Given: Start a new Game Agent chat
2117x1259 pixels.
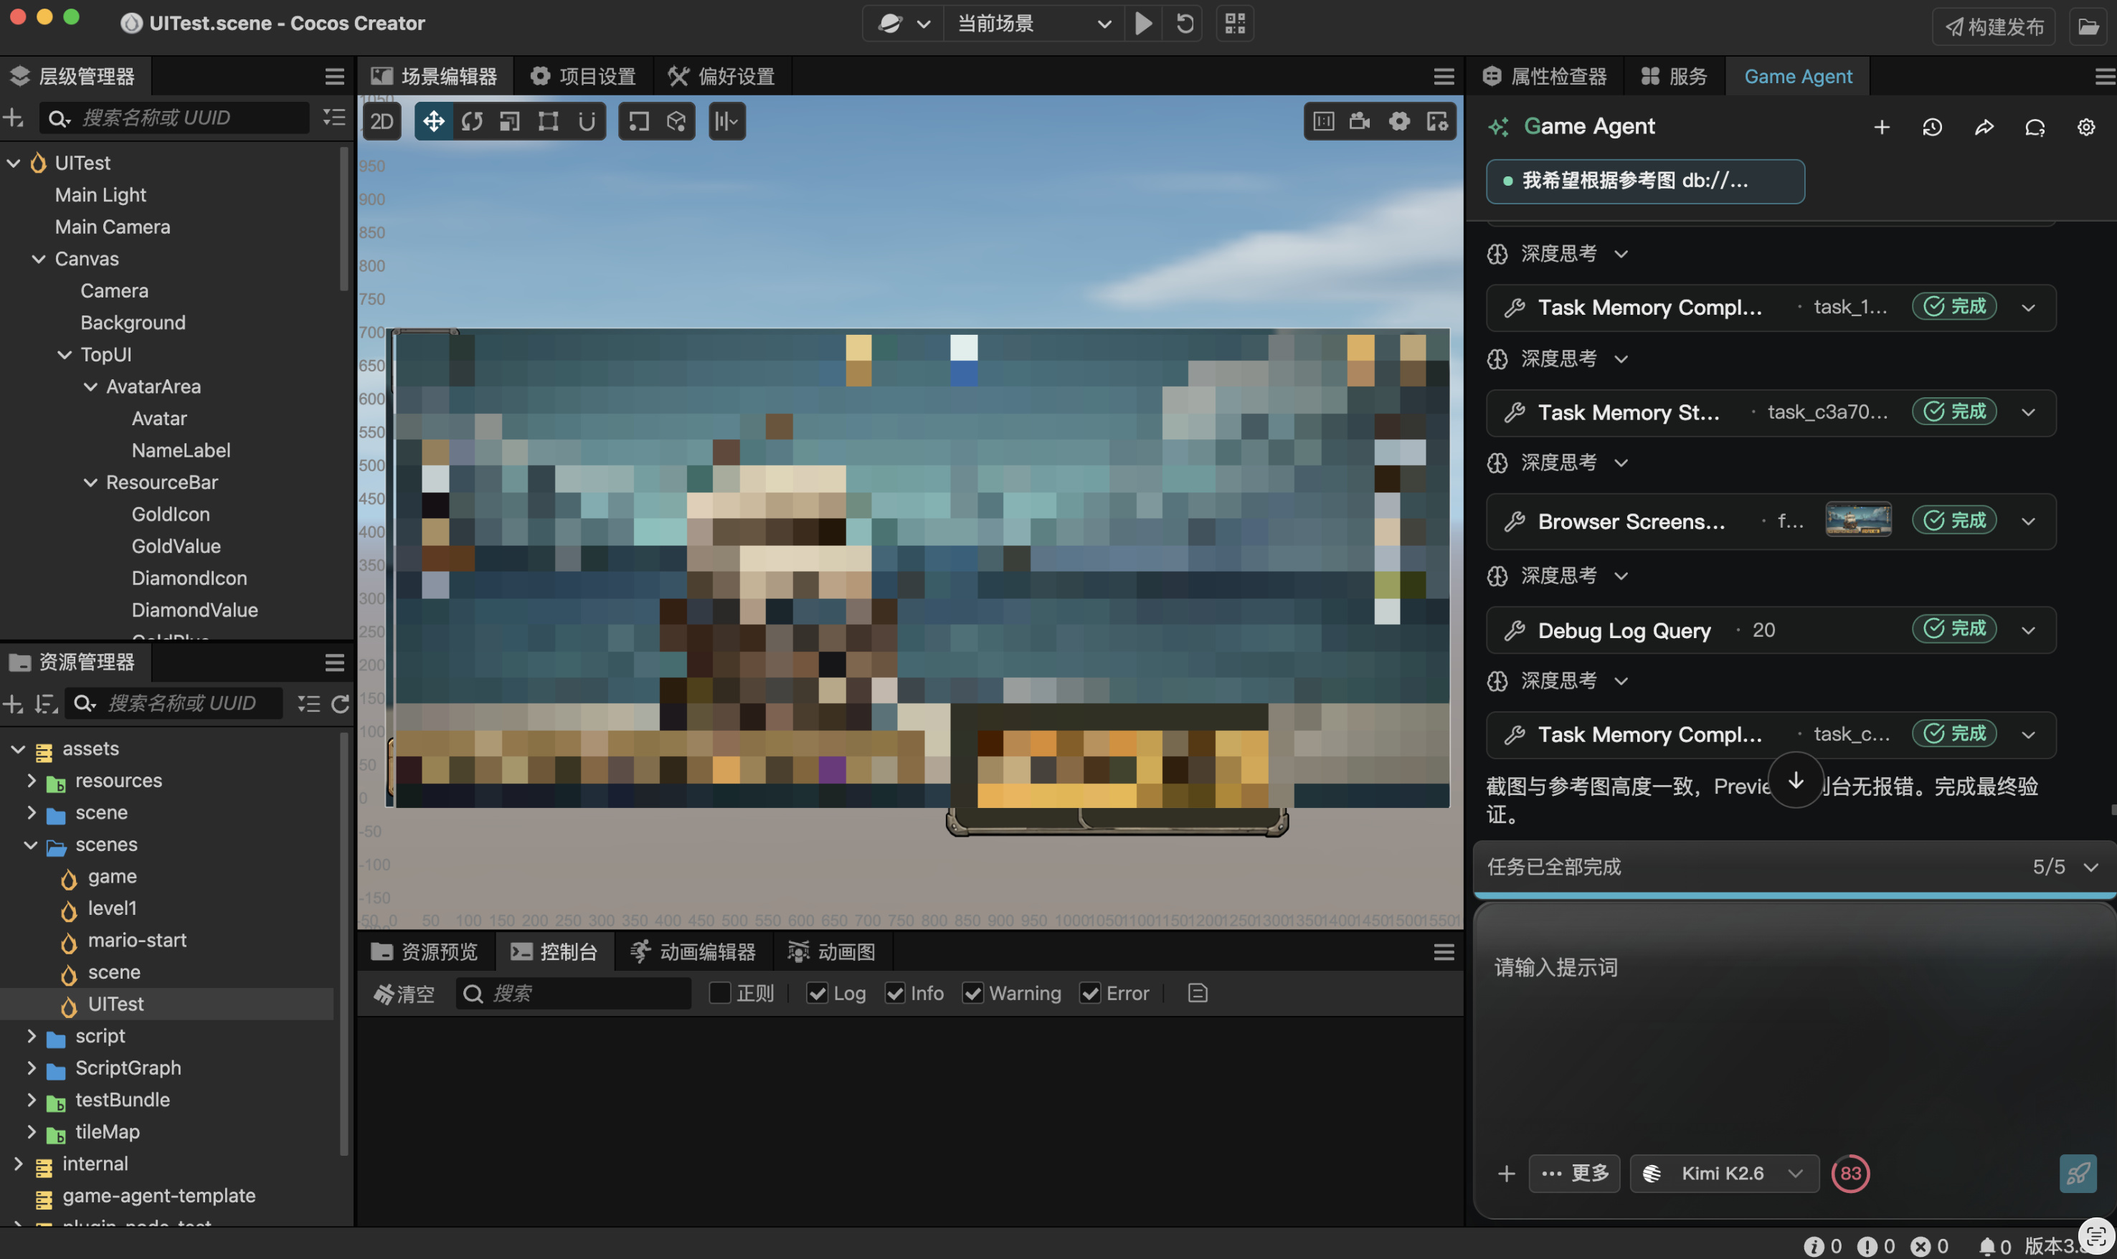Looking at the screenshot, I should (1882, 127).
